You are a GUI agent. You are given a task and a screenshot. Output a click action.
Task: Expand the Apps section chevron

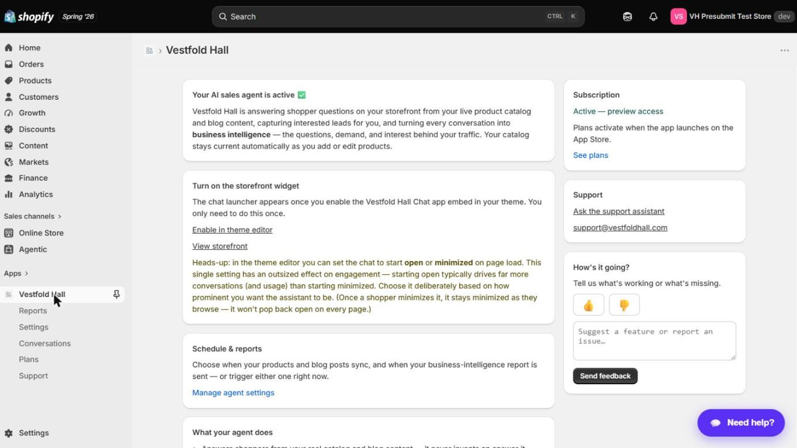(26, 273)
